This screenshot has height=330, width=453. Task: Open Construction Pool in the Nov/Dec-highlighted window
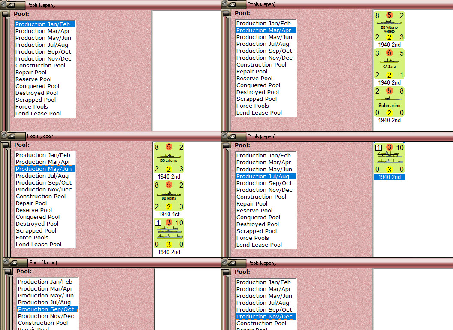coord(266,324)
